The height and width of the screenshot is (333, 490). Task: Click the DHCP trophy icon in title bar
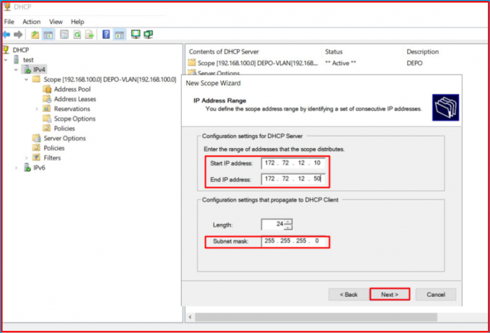tap(7, 6)
